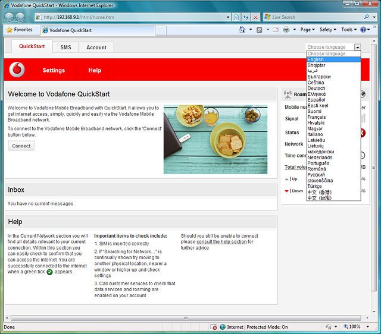
Task: Switch to the SMS tab
Action: pos(65,48)
